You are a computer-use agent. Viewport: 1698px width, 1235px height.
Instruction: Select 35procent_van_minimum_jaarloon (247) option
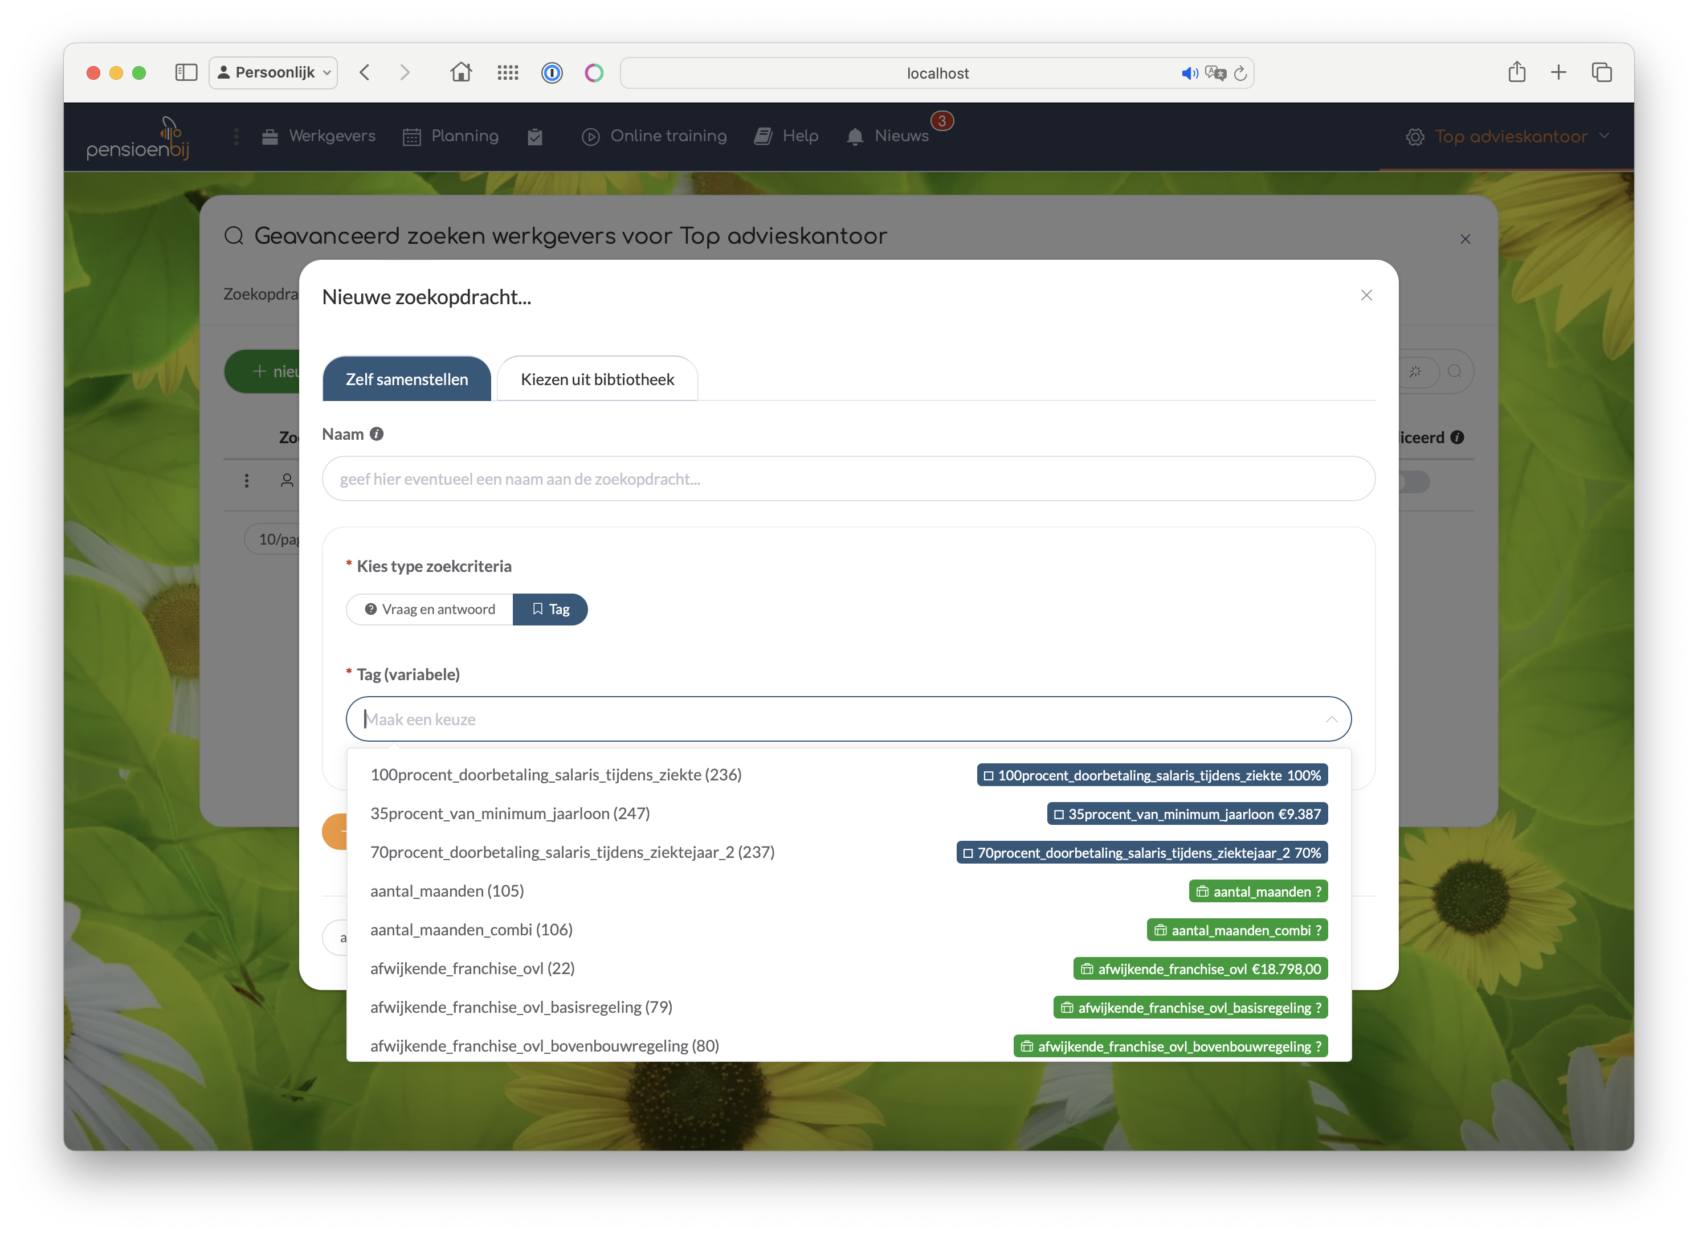click(x=848, y=813)
